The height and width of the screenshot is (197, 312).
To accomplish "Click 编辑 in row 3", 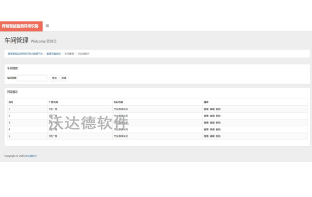I will [212, 123].
